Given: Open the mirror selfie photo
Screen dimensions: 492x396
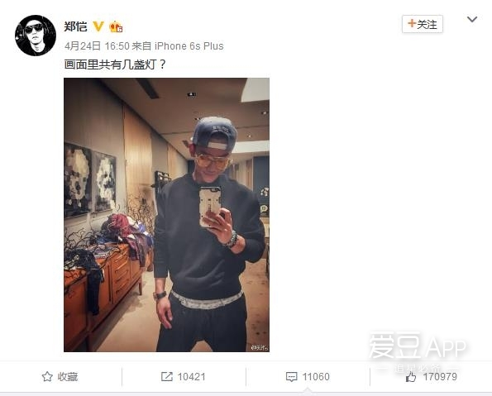Looking at the screenshot, I should [166, 215].
